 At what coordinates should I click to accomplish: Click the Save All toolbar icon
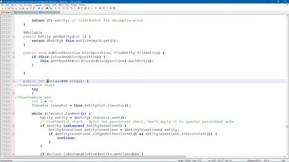(12, 8)
